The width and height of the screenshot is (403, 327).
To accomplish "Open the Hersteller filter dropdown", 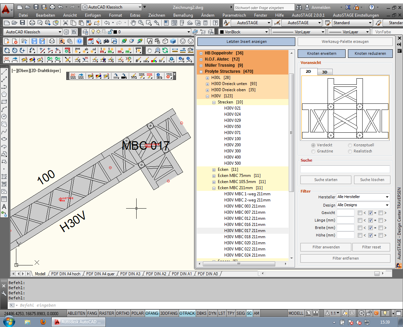I will pyautogui.click(x=363, y=197).
